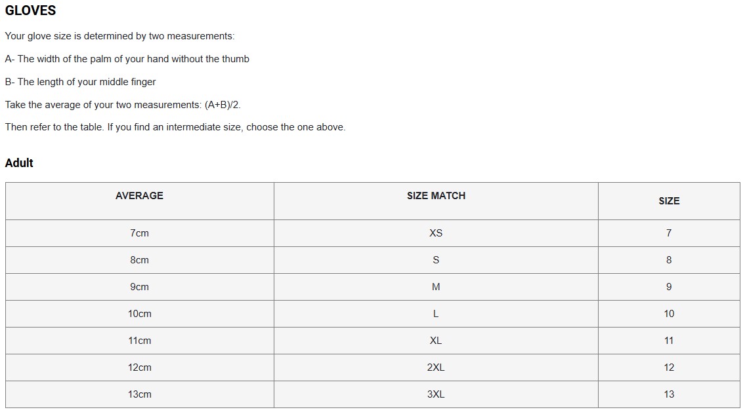This screenshot has height=414, width=747.
Task: Click the 3XL size match cell
Action: point(436,394)
